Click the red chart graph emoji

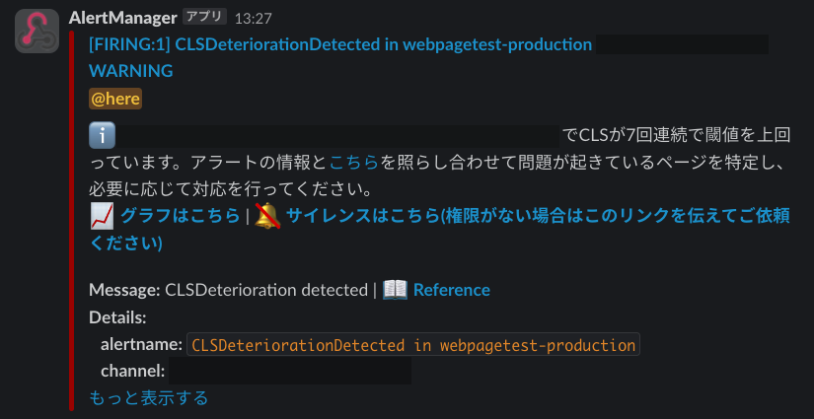tap(103, 216)
